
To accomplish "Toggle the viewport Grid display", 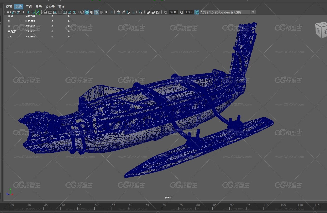I will point(45,12).
